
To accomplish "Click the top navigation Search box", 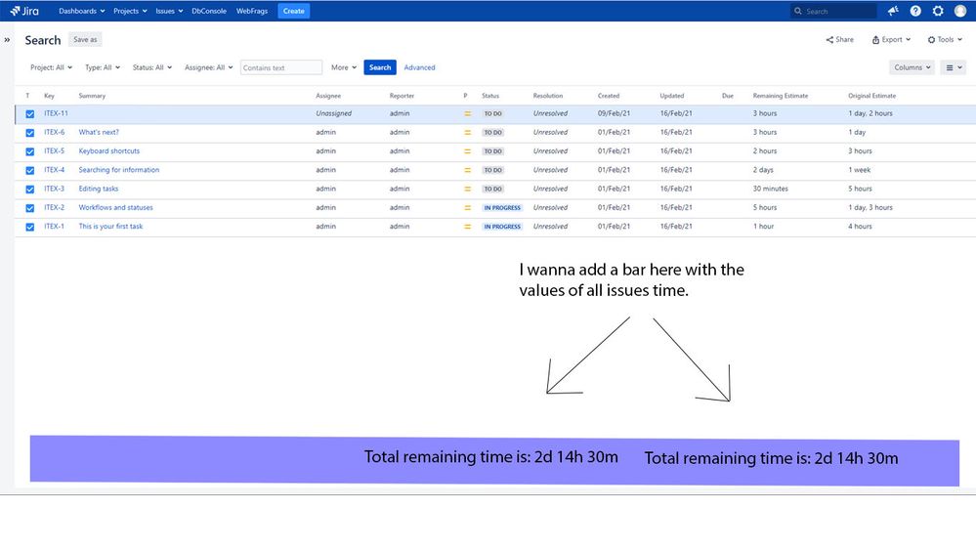I will click(x=833, y=11).
